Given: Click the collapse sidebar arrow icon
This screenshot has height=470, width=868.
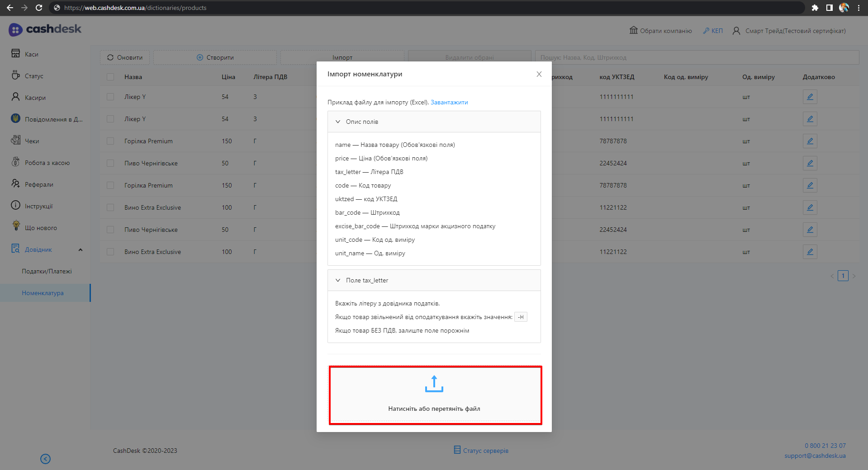Looking at the screenshot, I should click(45, 459).
